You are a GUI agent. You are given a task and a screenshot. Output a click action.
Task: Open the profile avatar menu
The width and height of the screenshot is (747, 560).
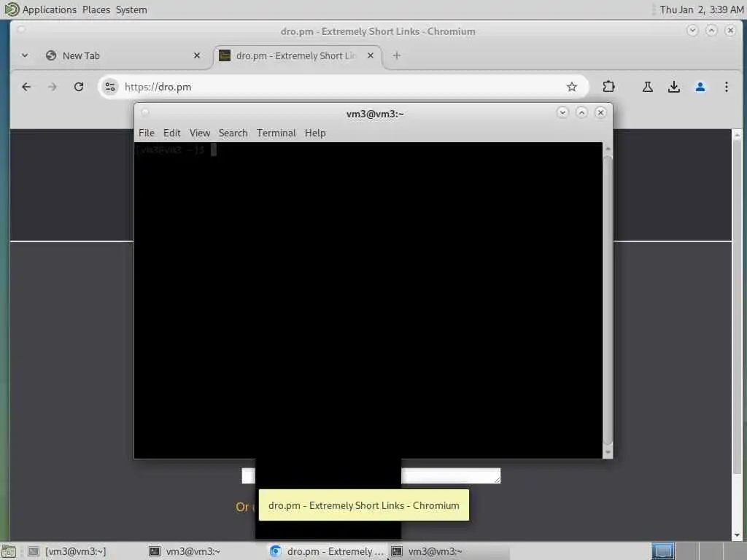point(700,87)
